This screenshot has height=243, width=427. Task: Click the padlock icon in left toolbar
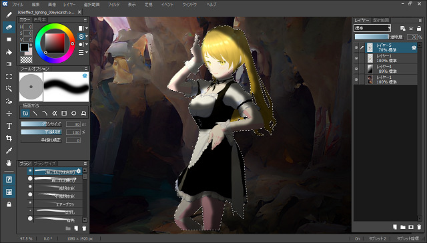9,204
